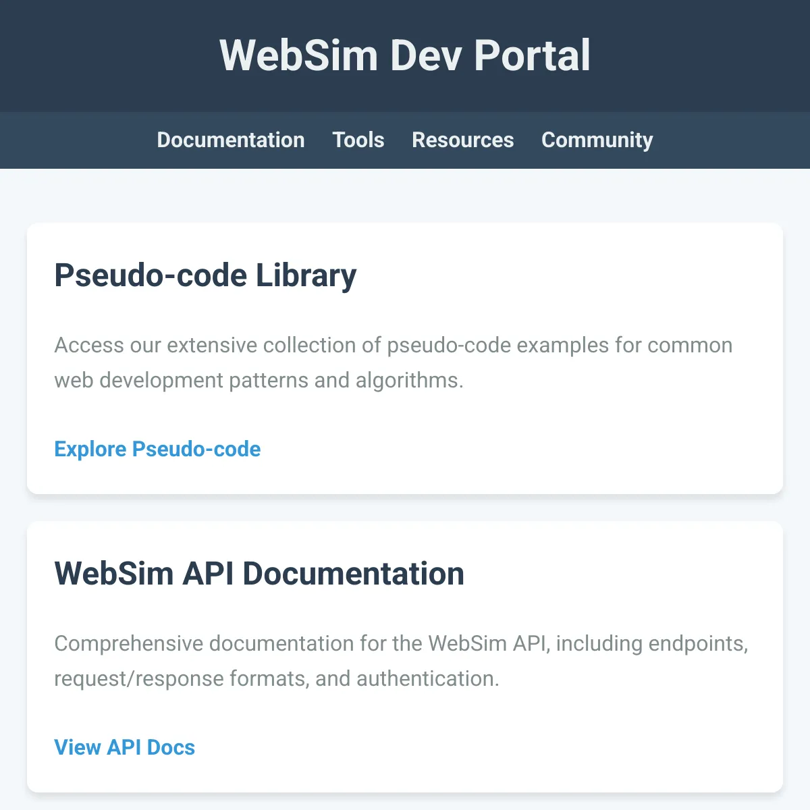Screen dimensions: 810x810
Task: Select the Pseudo-code Library card
Action: click(x=405, y=358)
